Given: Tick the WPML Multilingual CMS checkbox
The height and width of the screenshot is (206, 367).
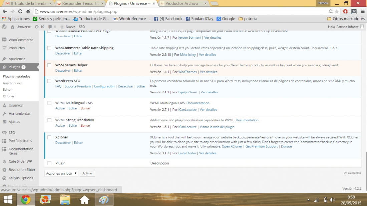Looking at the screenshot, I should tap(49, 103).
